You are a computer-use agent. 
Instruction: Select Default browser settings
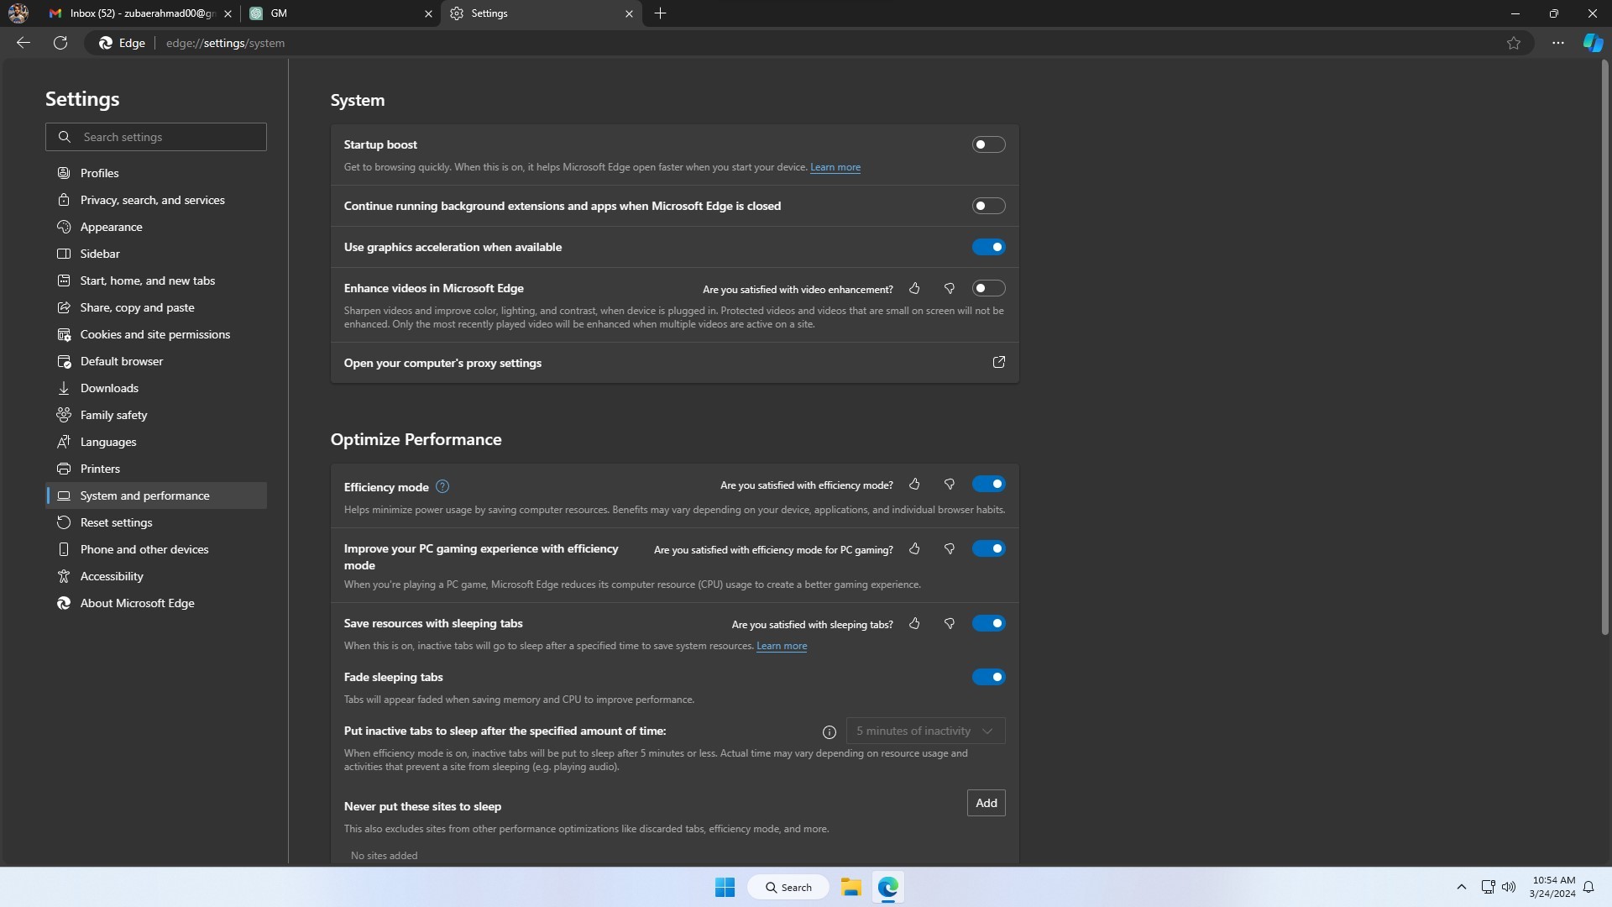point(156,361)
